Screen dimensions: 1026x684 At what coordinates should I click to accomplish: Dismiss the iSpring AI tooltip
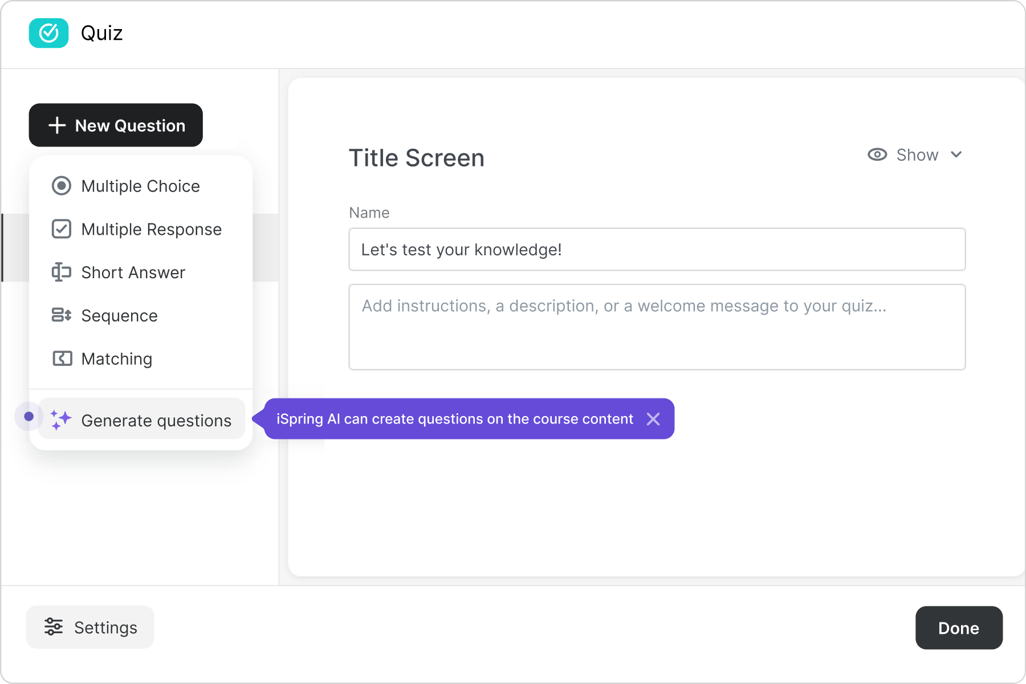(x=653, y=419)
